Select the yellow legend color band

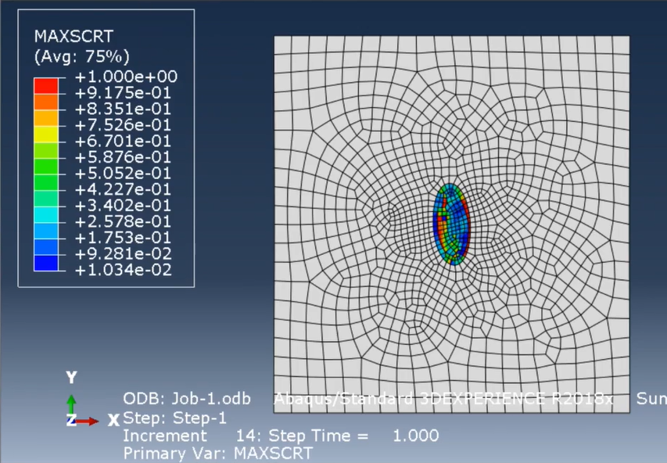point(46,134)
